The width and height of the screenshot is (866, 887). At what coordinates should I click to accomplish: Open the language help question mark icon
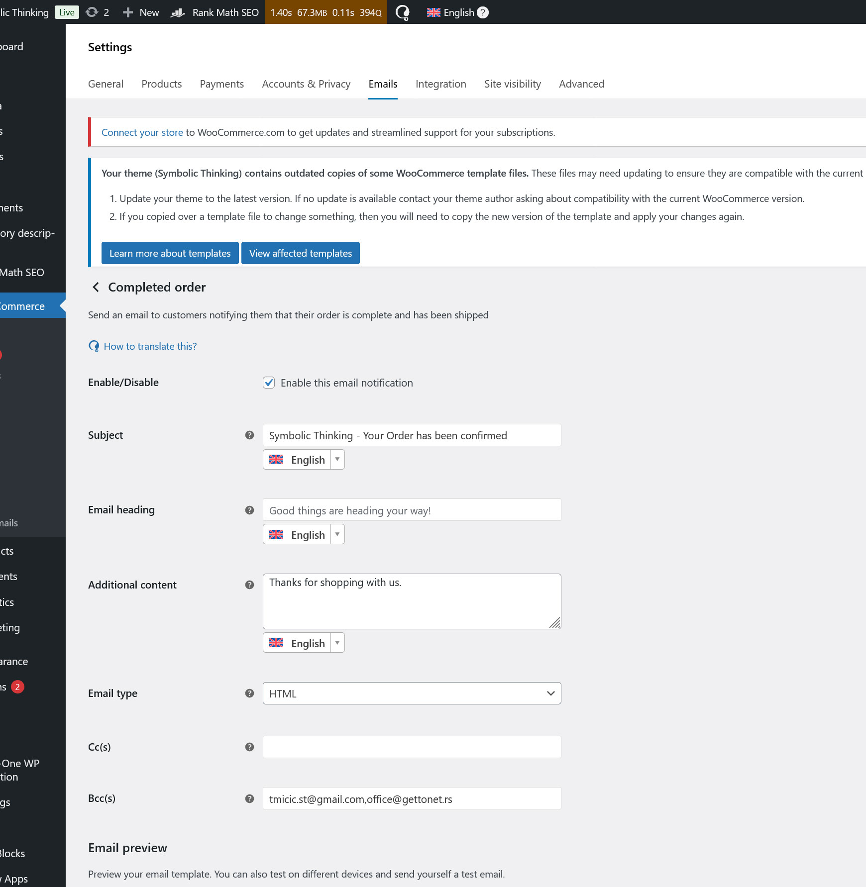point(483,12)
